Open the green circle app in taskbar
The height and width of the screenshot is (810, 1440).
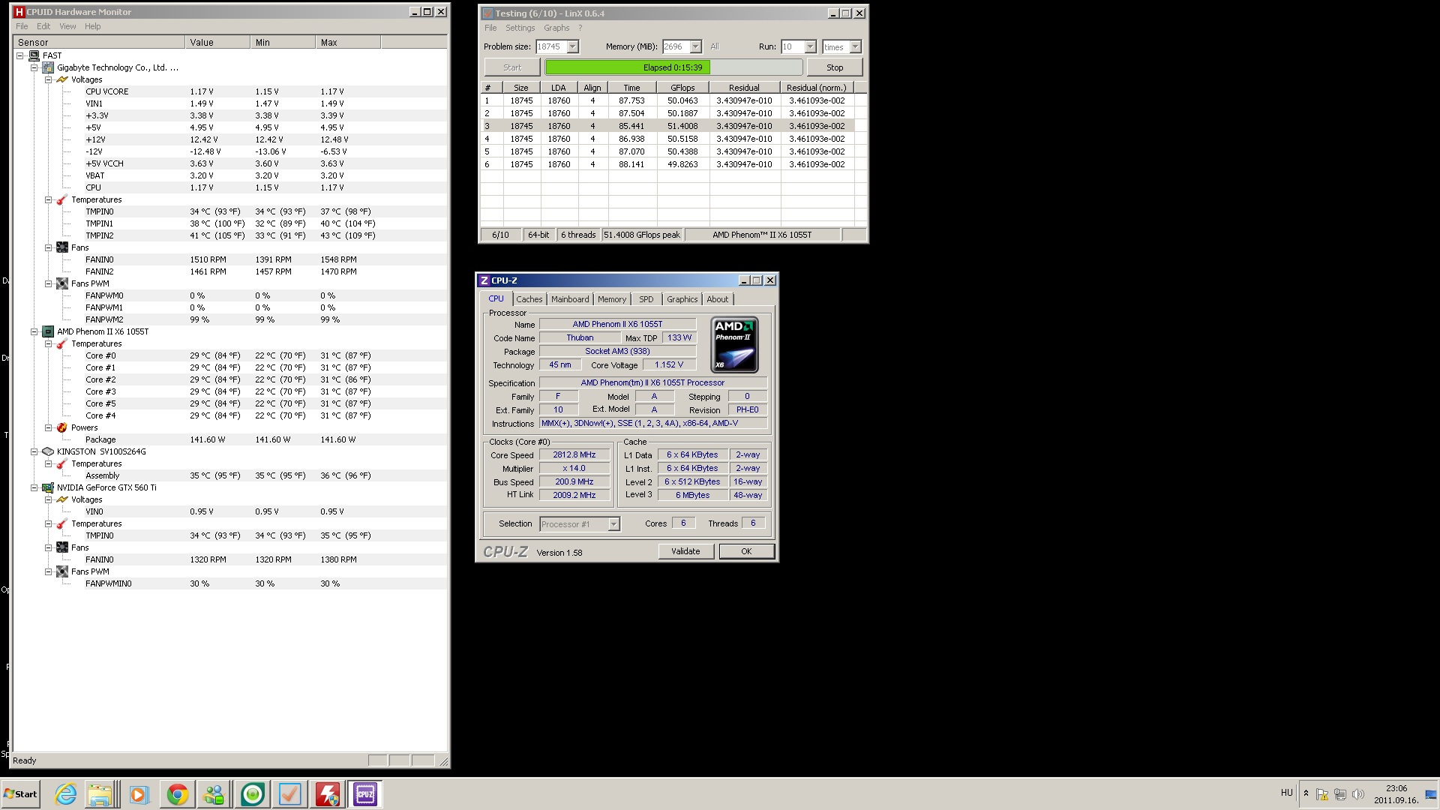253,794
